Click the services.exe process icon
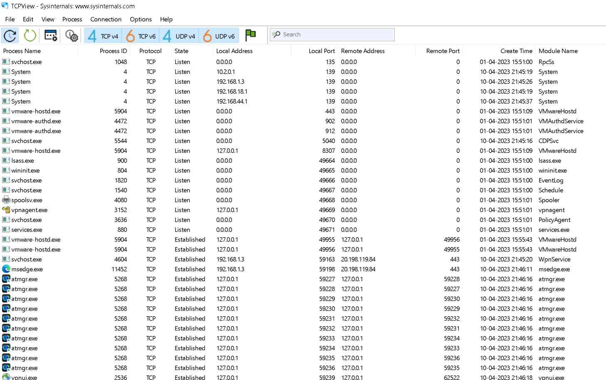The width and height of the screenshot is (606, 380). click(6, 229)
